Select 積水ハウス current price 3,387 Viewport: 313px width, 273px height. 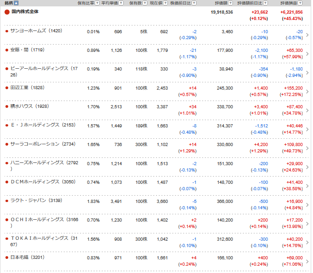162,107
